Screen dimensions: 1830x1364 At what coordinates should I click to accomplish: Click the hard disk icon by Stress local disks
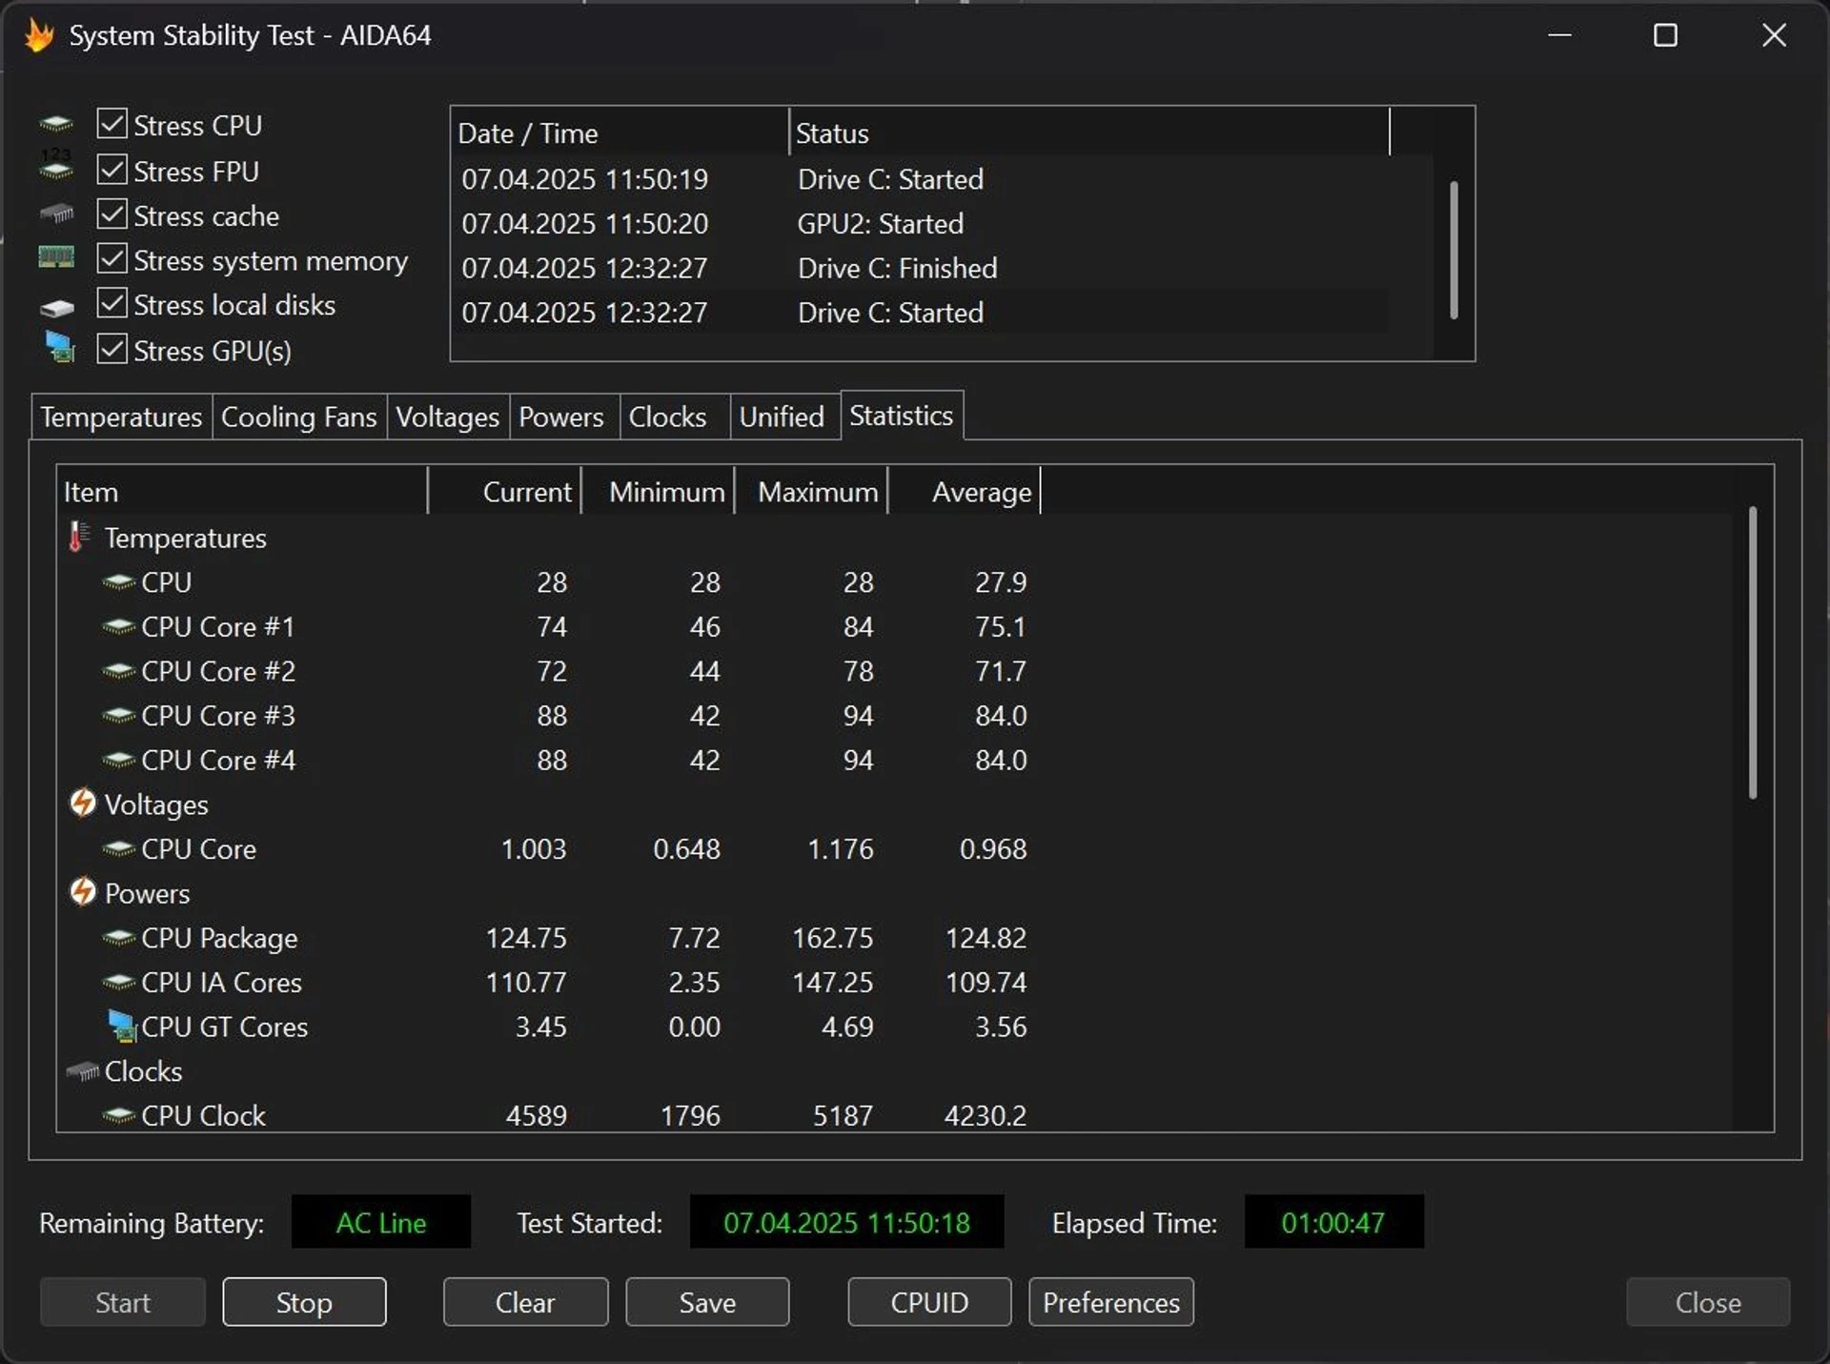(56, 307)
